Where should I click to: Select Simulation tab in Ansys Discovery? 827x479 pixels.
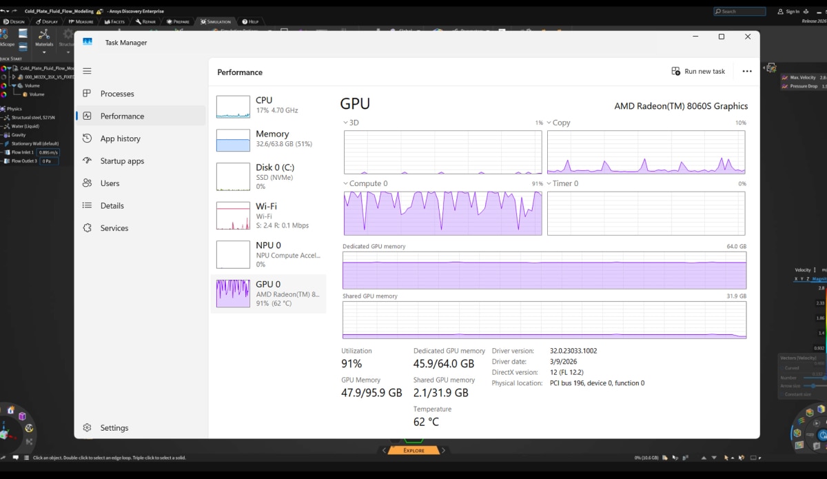pos(216,21)
